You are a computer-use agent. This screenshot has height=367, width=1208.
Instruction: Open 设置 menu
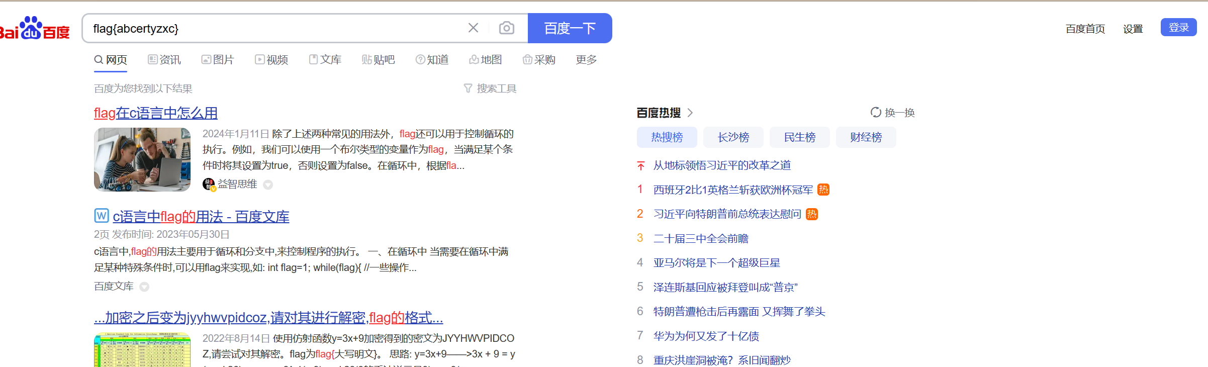[1133, 29]
